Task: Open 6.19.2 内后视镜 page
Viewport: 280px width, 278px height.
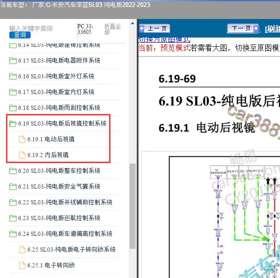Action: pyautogui.click(x=48, y=155)
